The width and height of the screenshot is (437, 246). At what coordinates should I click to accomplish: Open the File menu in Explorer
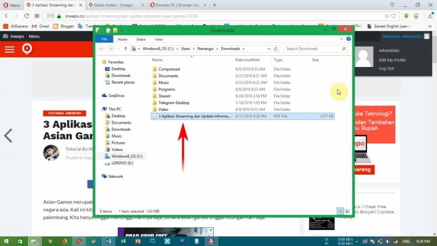104,39
